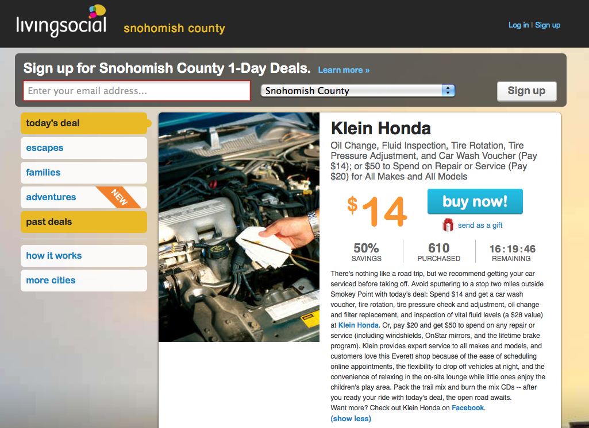Click the Log in link
This screenshot has height=428, width=589.
pyautogui.click(x=518, y=25)
